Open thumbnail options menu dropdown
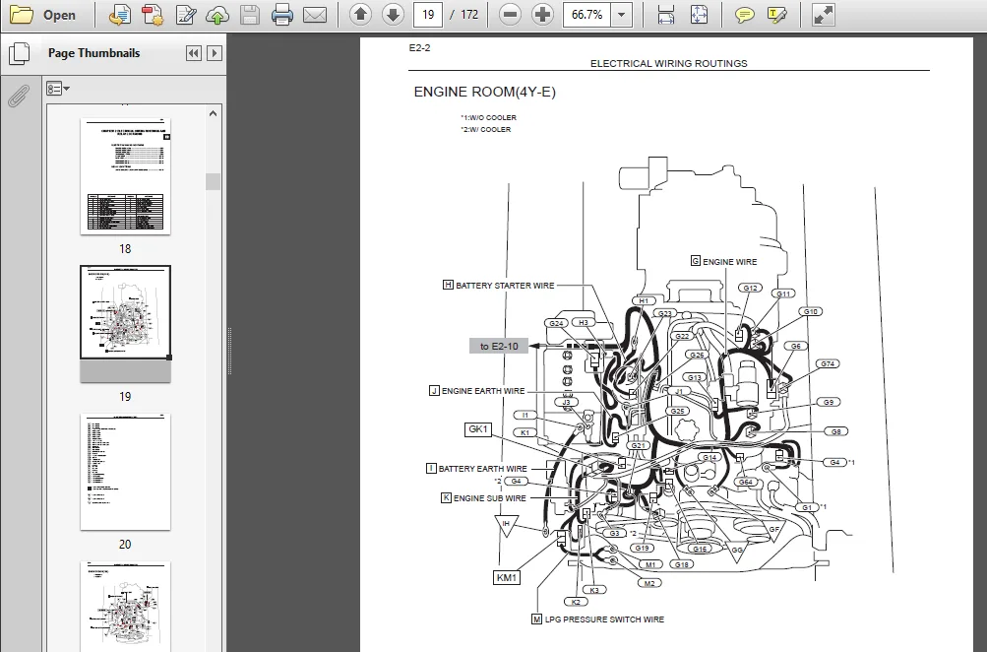987x652 pixels. coord(58,89)
